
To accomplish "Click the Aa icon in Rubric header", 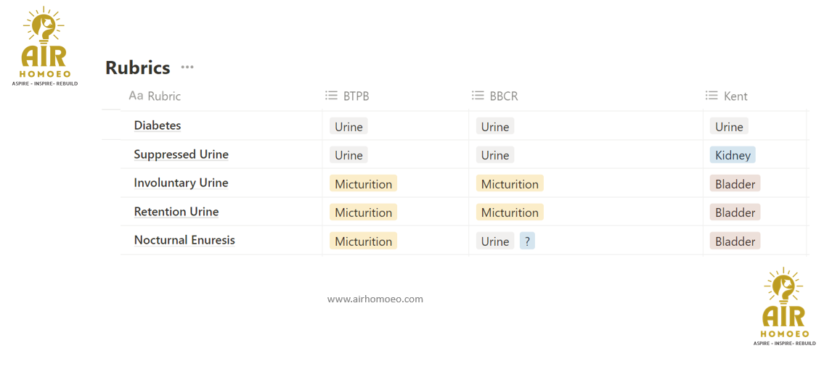I will tap(136, 96).
